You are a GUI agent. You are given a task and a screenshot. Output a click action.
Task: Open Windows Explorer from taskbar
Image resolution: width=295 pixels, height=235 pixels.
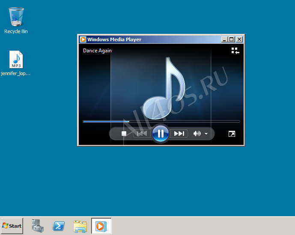(80, 226)
